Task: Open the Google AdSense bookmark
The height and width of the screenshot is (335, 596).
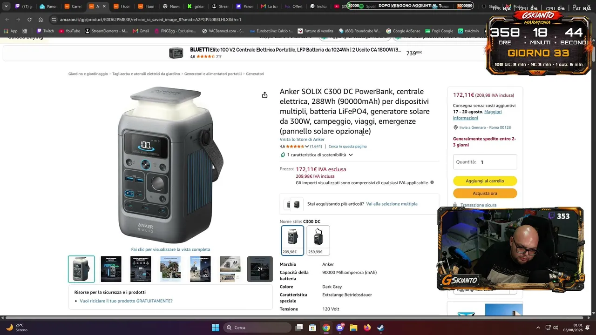Action: [x=403, y=31]
